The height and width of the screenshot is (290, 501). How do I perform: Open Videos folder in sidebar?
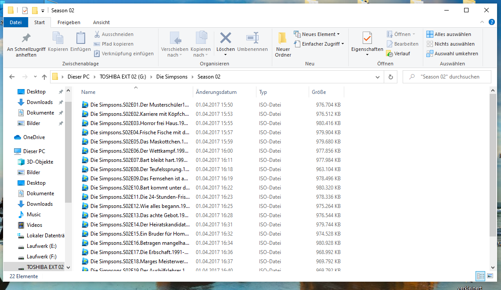(x=30, y=225)
